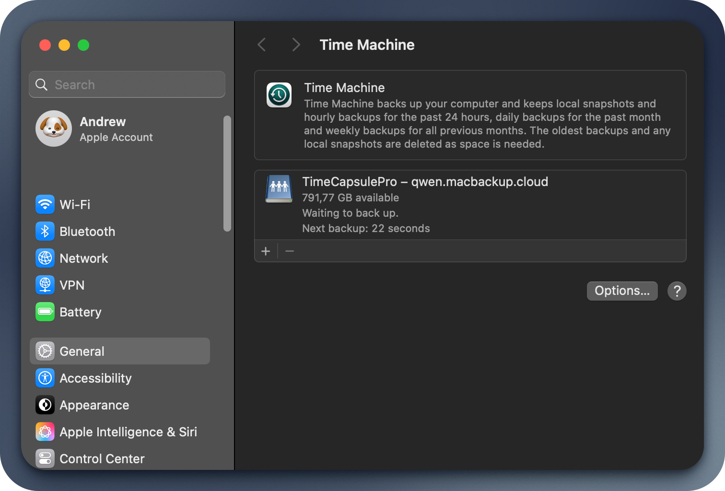Select General in the sidebar
This screenshot has width=725, height=491.
[x=120, y=351]
